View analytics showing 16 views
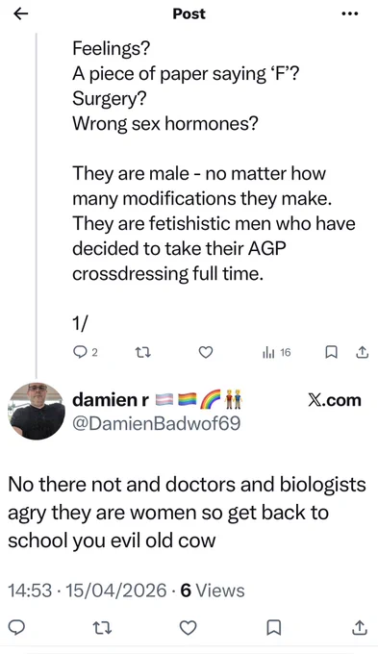The width and height of the screenshot is (378, 654). click(x=276, y=353)
